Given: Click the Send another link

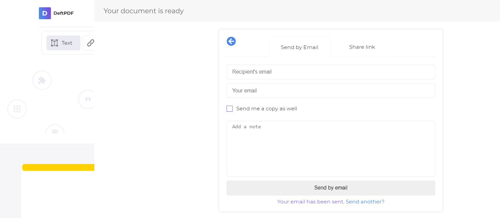Looking at the screenshot, I should pos(365,201).
